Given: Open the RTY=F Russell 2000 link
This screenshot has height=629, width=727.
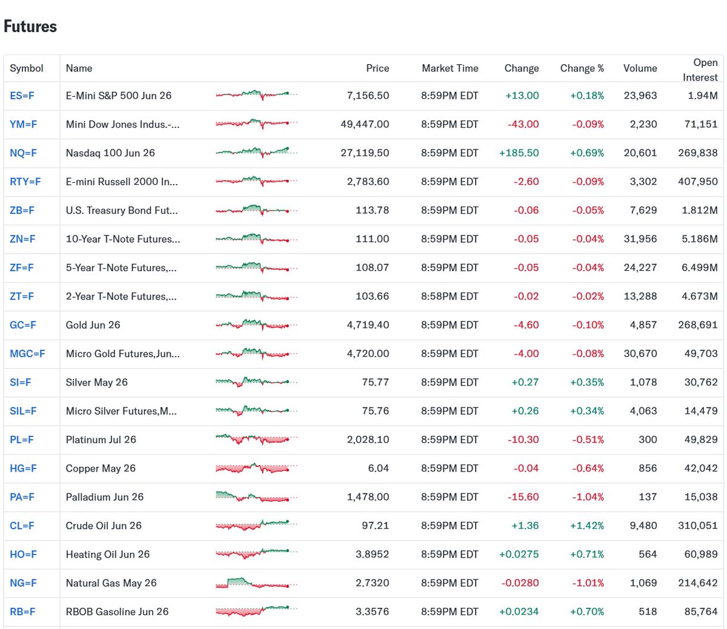Looking at the screenshot, I should tap(25, 182).
